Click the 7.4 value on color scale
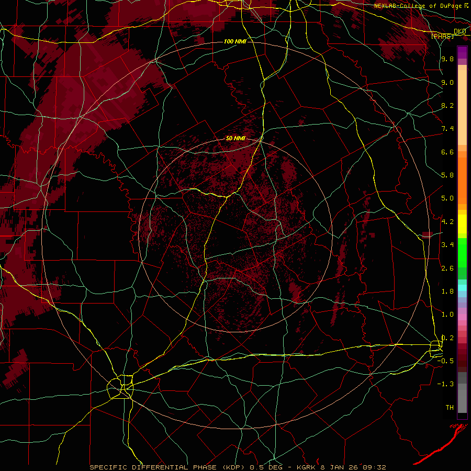This screenshot has width=471, height=471. tap(447, 129)
